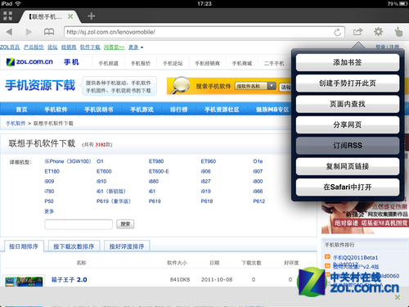Open the 首页 navigation tab

tap(21, 110)
